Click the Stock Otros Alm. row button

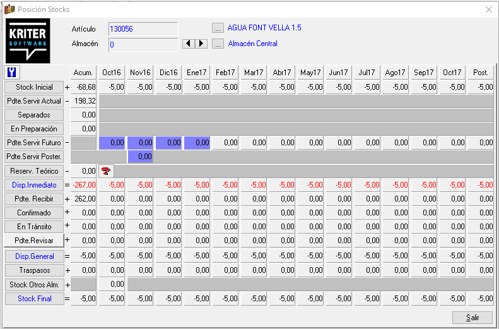34,284
